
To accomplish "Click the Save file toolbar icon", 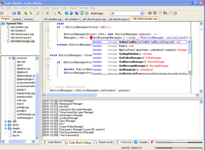I will tap(19, 13).
